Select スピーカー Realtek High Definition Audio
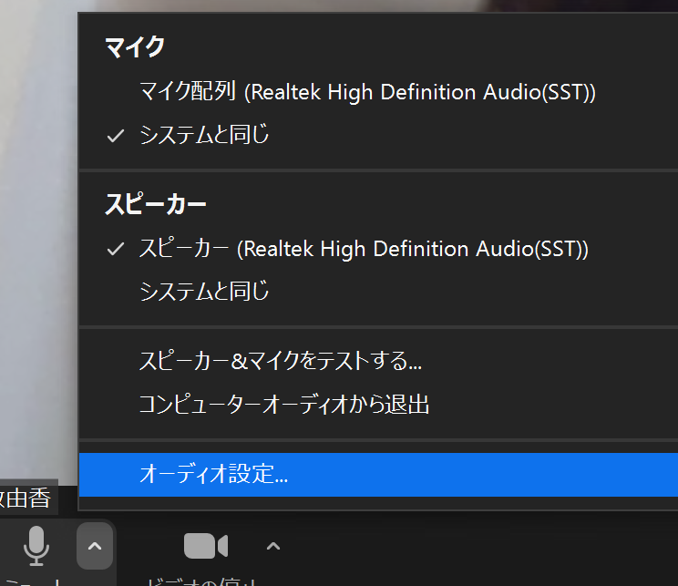The height and width of the screenshot is (586, 678). tap(364, 249)
